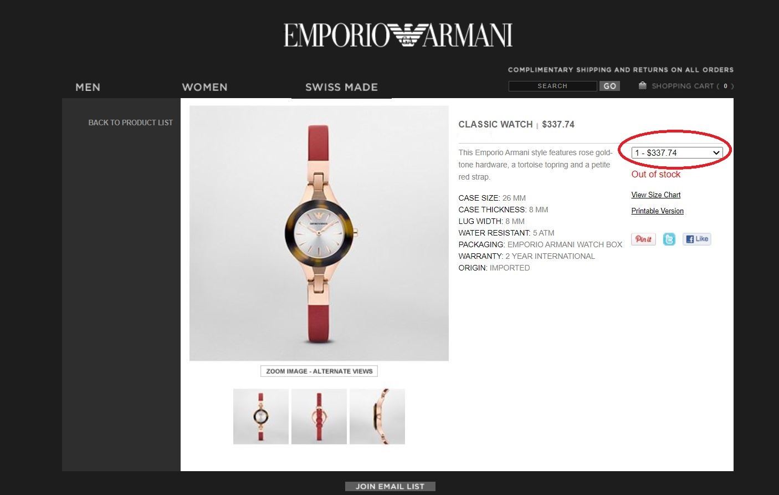Open the View Size Chart link
The width and height of the screenshot is (779, 495).
pyautogui.click(x=656, y=195)
